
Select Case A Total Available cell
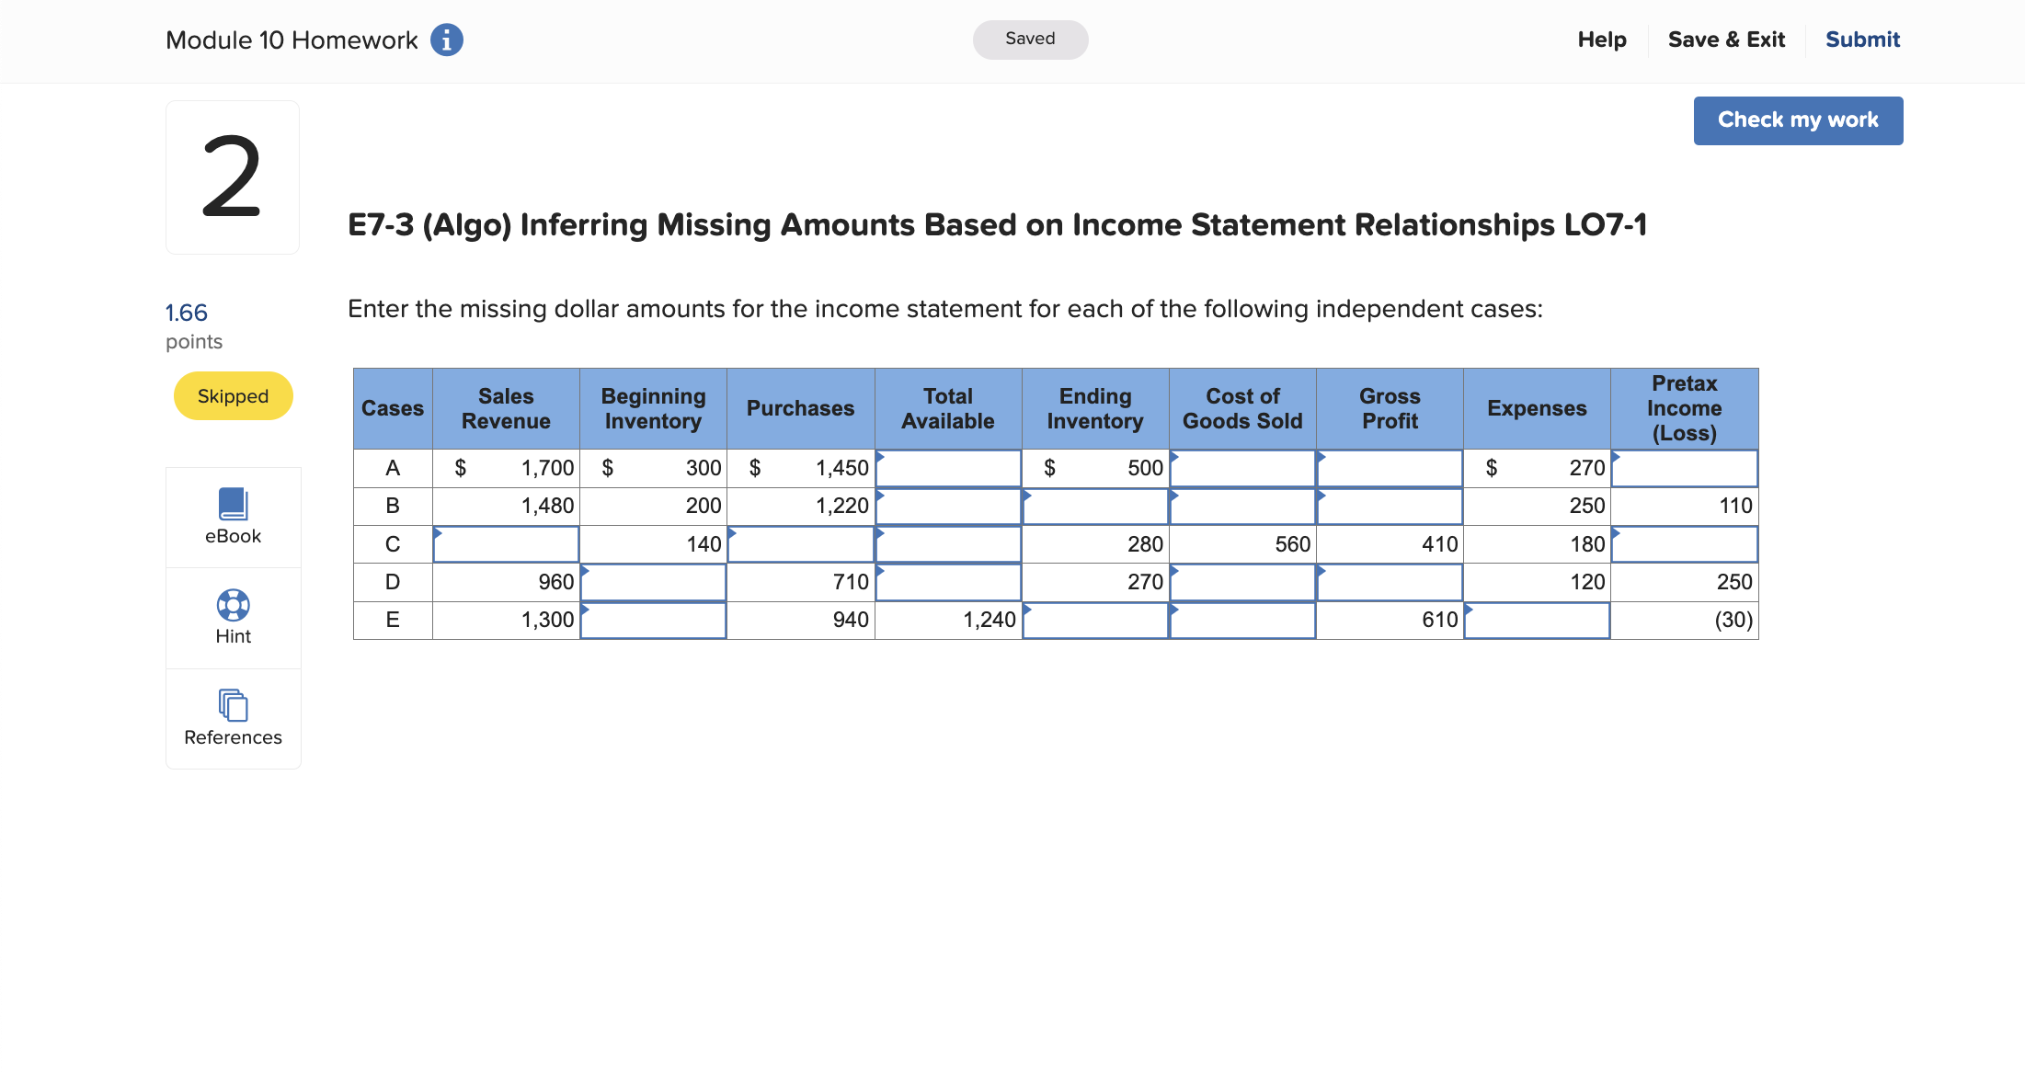[x=948, y=468]
